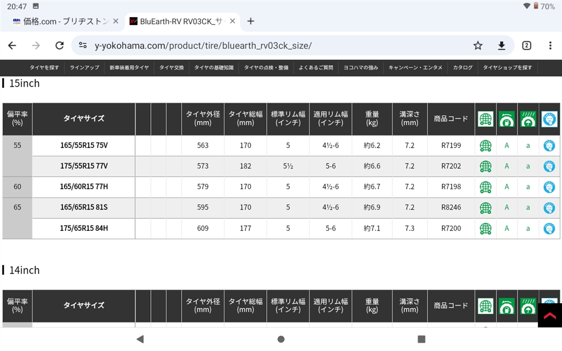The width and height of the screenshot is (562, 351).
Task: Close the 価格.com tab
Action: (x=116, y=21)
